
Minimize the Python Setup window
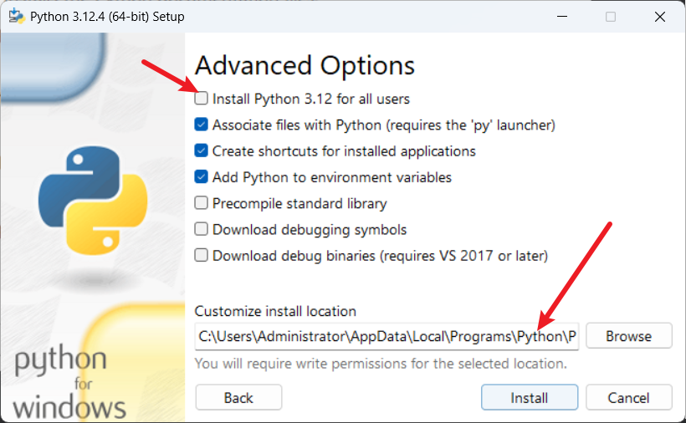point(562,17)
